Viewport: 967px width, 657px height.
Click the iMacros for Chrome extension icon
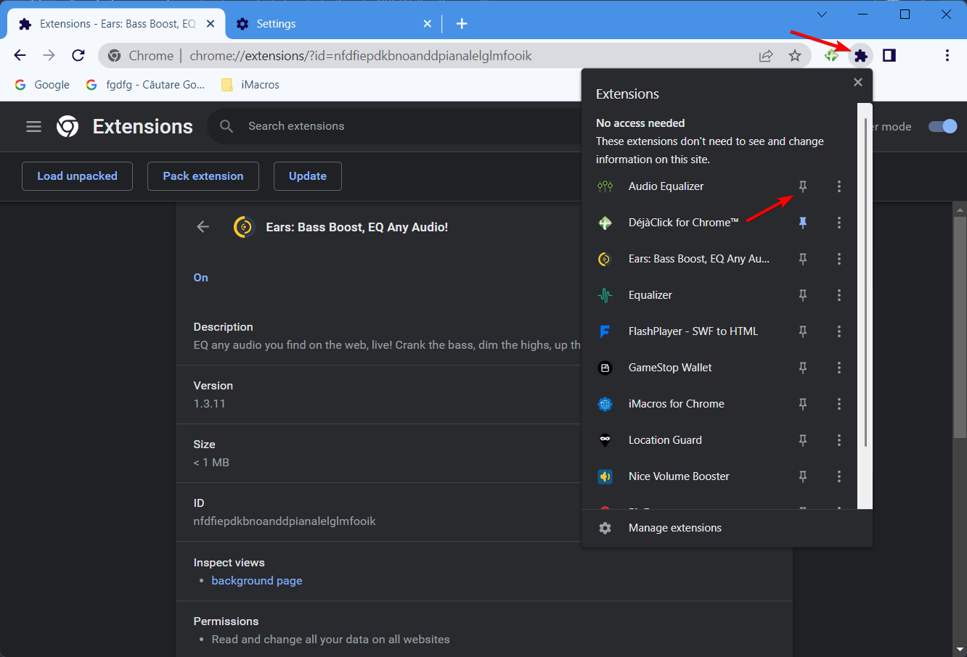(605, 404)
